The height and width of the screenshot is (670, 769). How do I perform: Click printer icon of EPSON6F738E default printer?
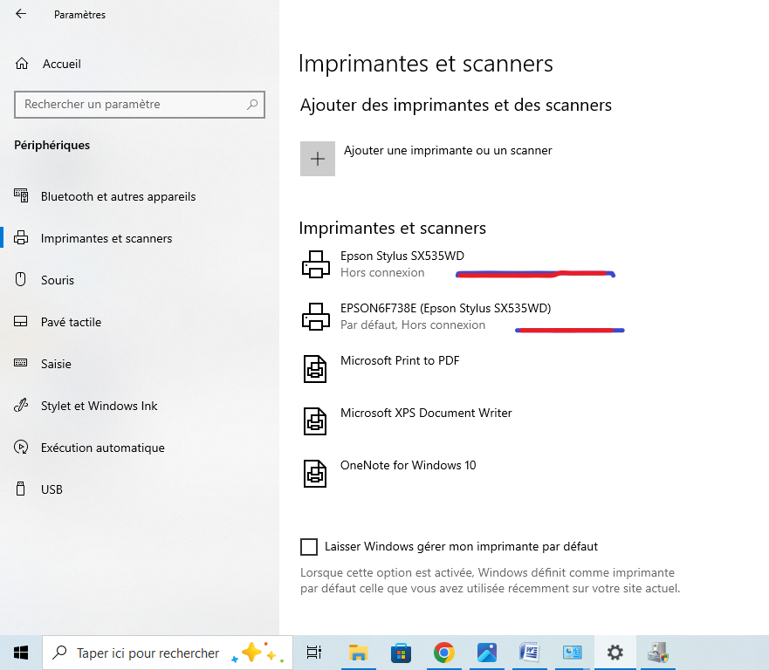tap(315, 317)
